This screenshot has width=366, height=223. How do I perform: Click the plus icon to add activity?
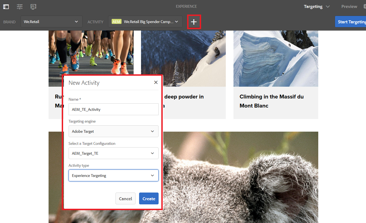pos(194,22)
